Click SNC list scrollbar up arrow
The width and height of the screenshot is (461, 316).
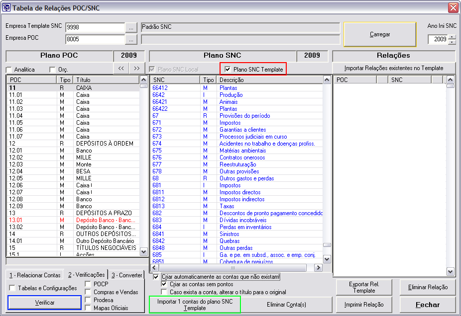point(327,80)
